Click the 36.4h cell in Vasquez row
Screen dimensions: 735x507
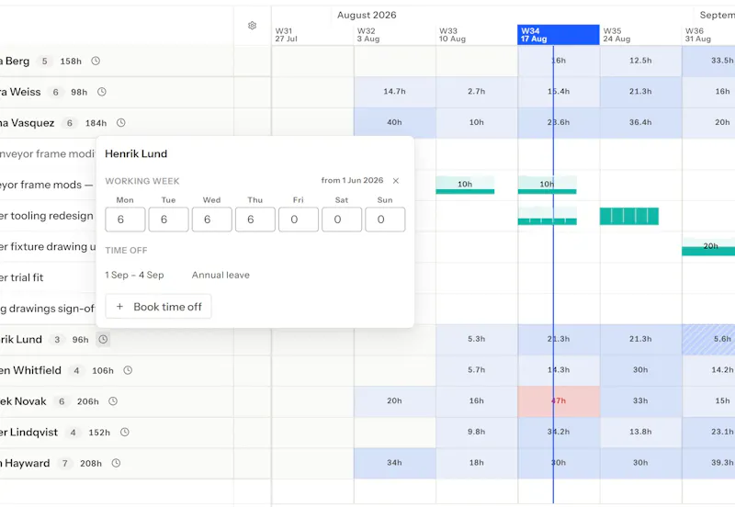tap(640, 123)
